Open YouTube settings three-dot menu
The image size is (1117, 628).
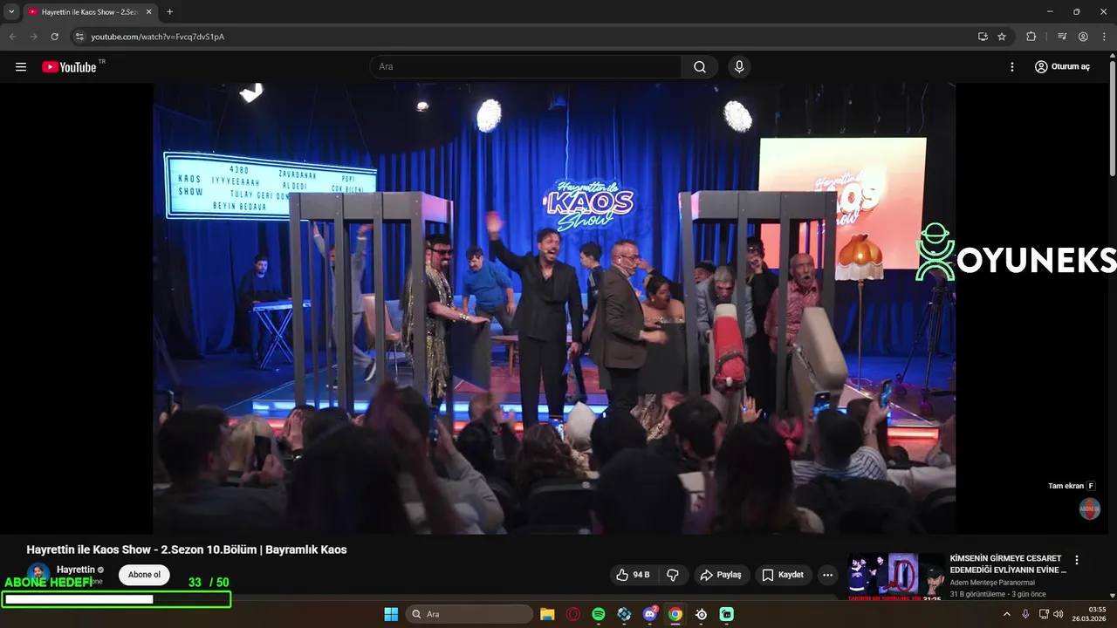pos(1012,67)
